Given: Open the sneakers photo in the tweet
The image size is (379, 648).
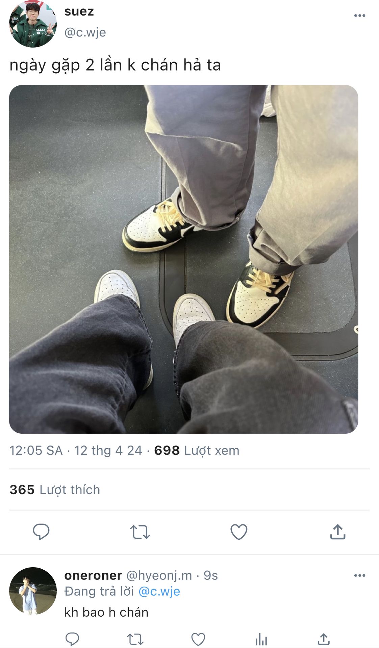Looking at the screenshot, I should [183, 259].
